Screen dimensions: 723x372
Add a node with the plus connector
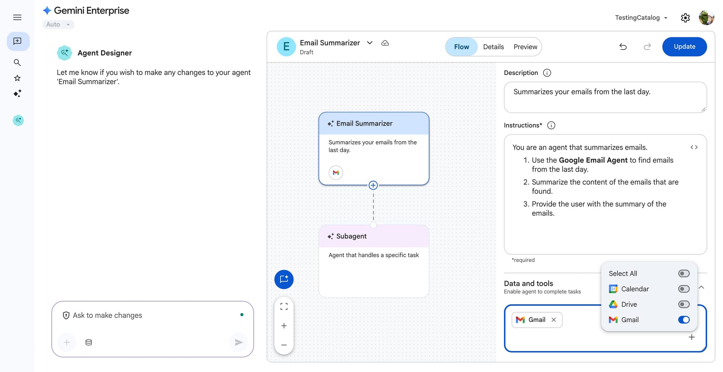(373, 185)
